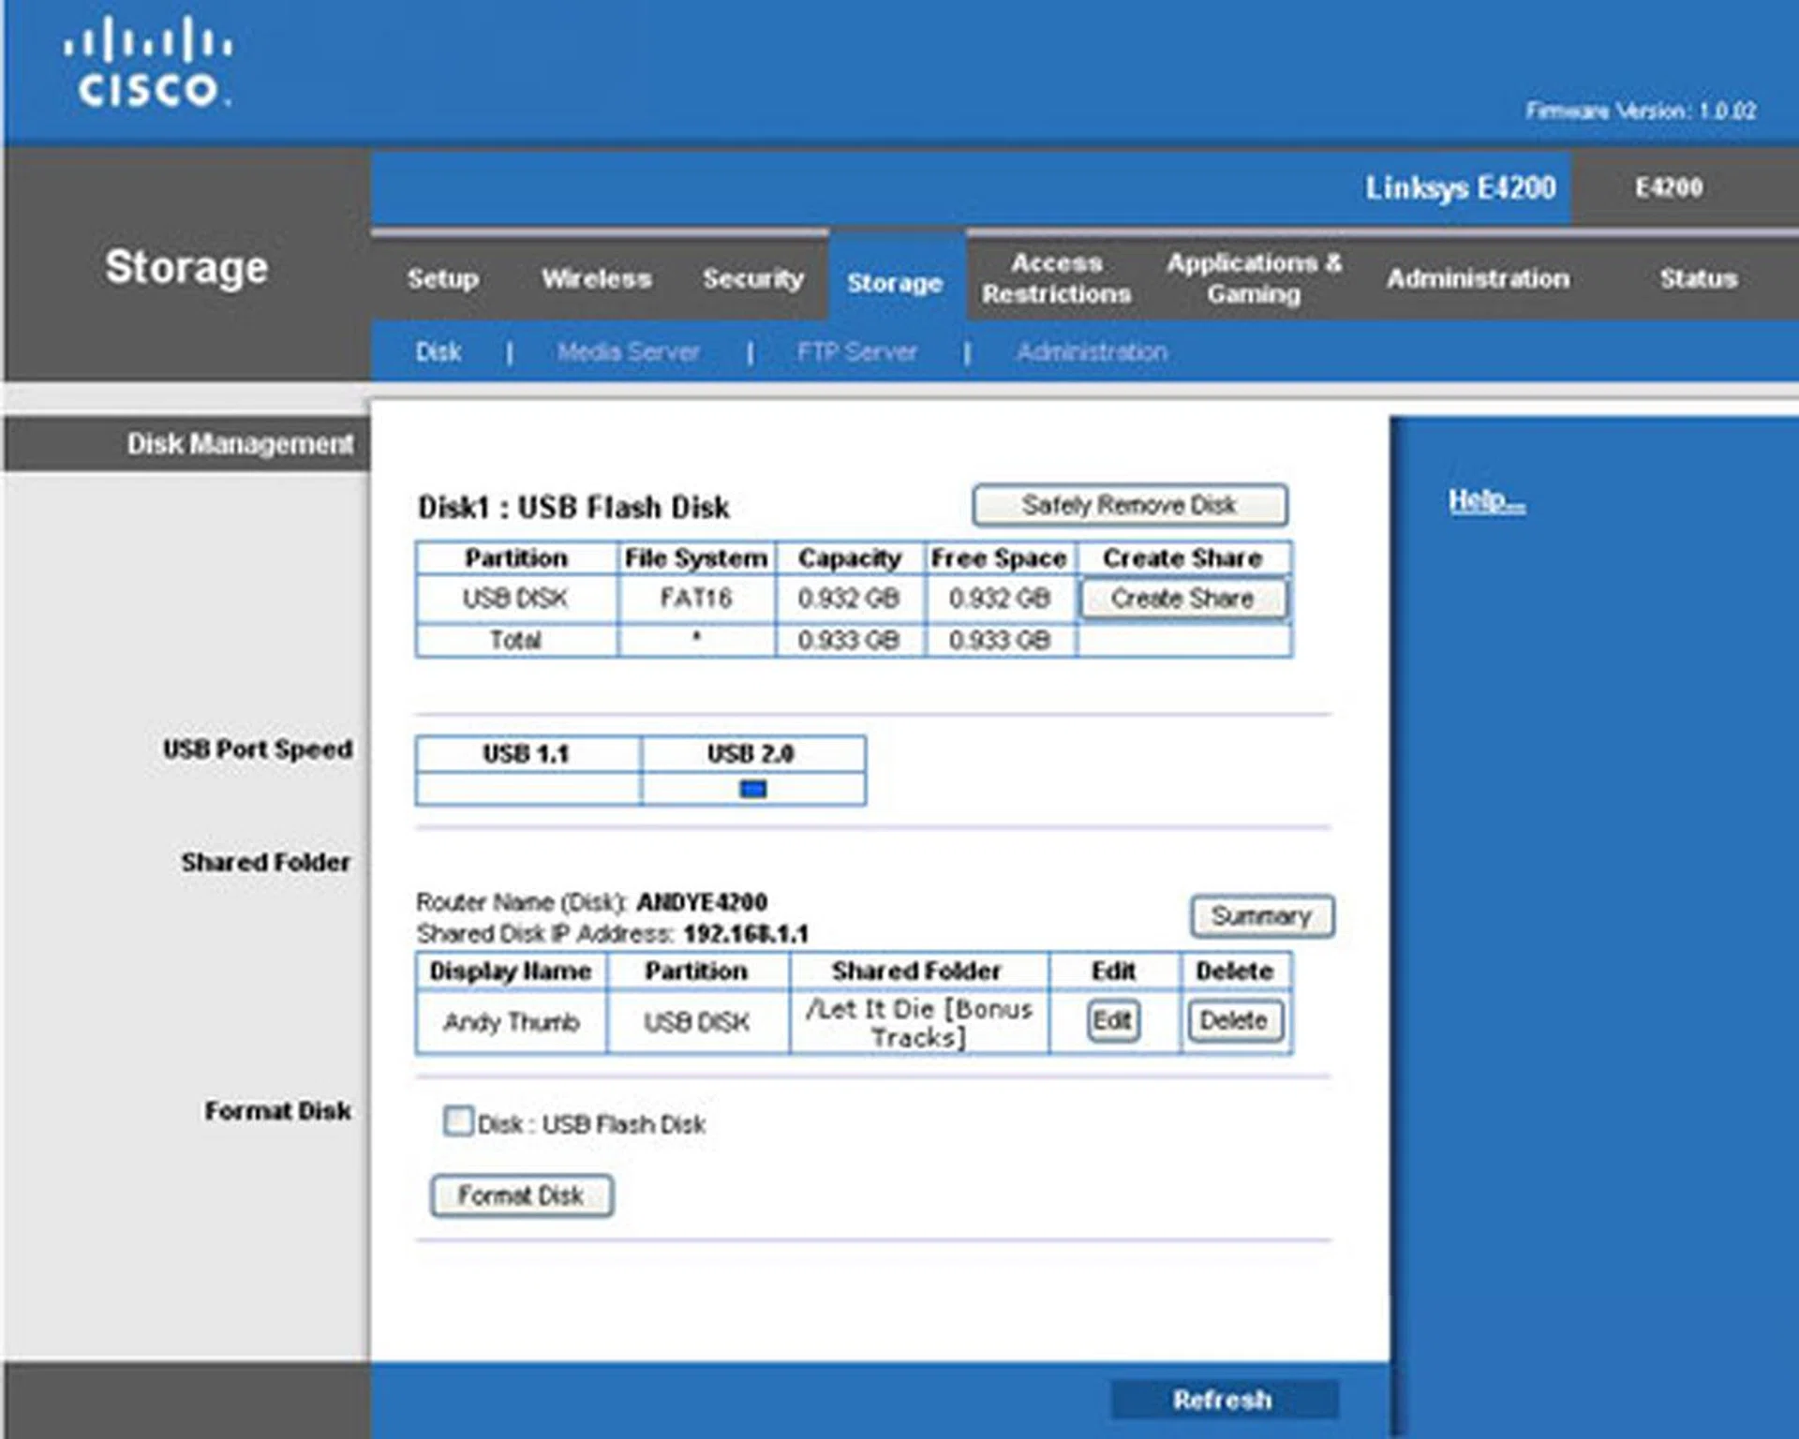Go to main Administration tab
The width and height of the screenshot is (1799, 1439).
[1478, 278]
